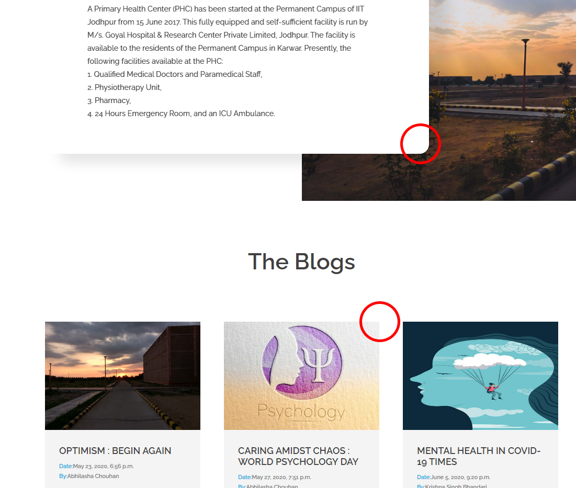Click the Qualified Medical Doctors list item
Viewport: 576px width, 488px height.
pyautogui.click(x=175, y=74)
